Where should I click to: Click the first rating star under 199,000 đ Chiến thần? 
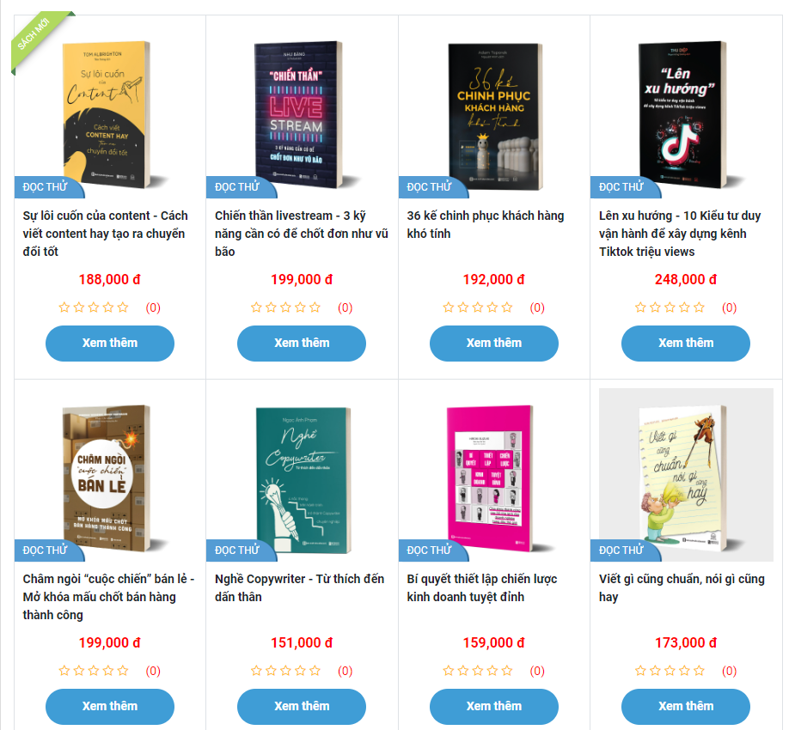coord(256,307)
